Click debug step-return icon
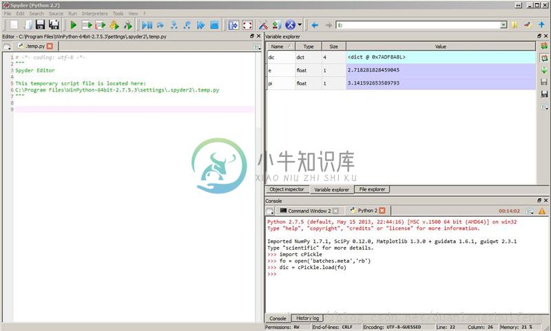The width and height of the screenshot is (551, 331). [187, 25]
